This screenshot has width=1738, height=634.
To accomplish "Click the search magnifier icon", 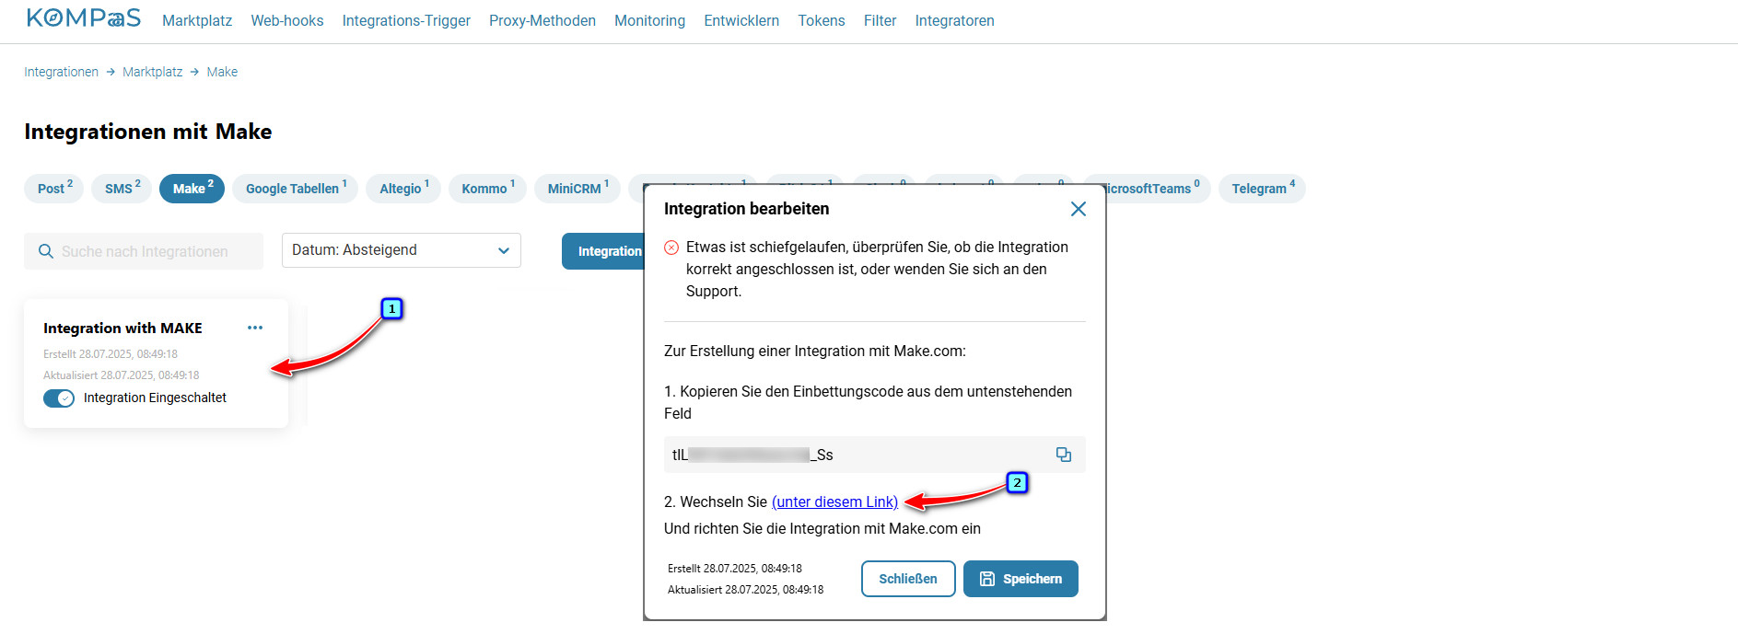I will [x=45, y=251].
